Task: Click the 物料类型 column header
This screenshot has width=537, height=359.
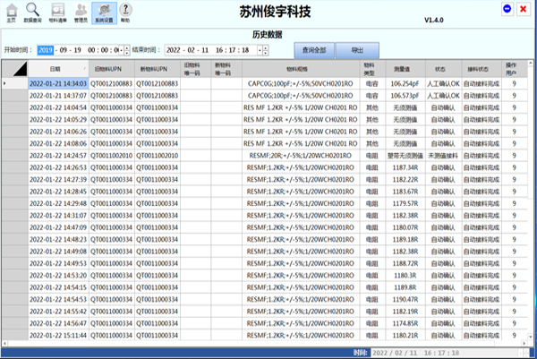Action: click(x=372, y=69)
